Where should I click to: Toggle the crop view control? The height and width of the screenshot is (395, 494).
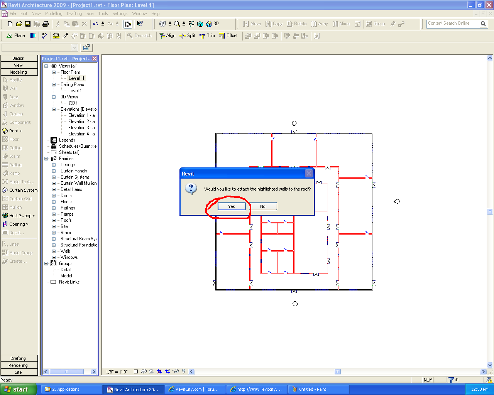[x=159, y=371]
